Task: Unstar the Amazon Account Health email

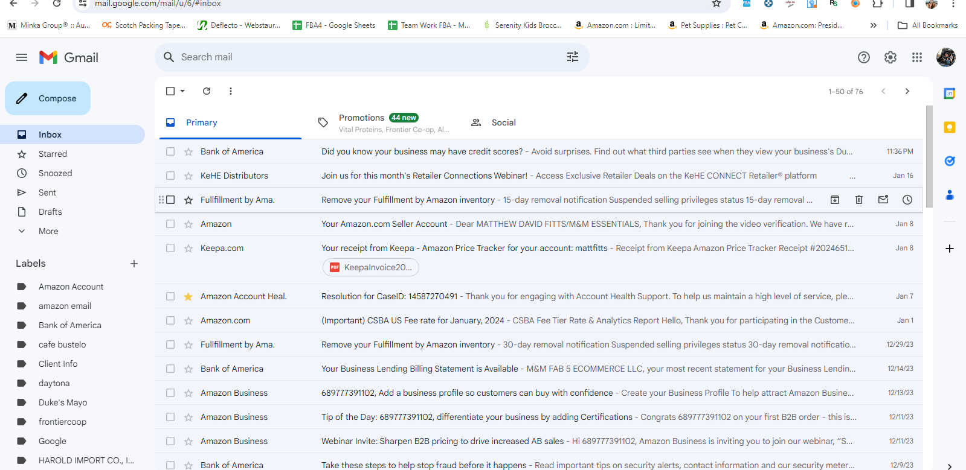Action: [188, 296]
